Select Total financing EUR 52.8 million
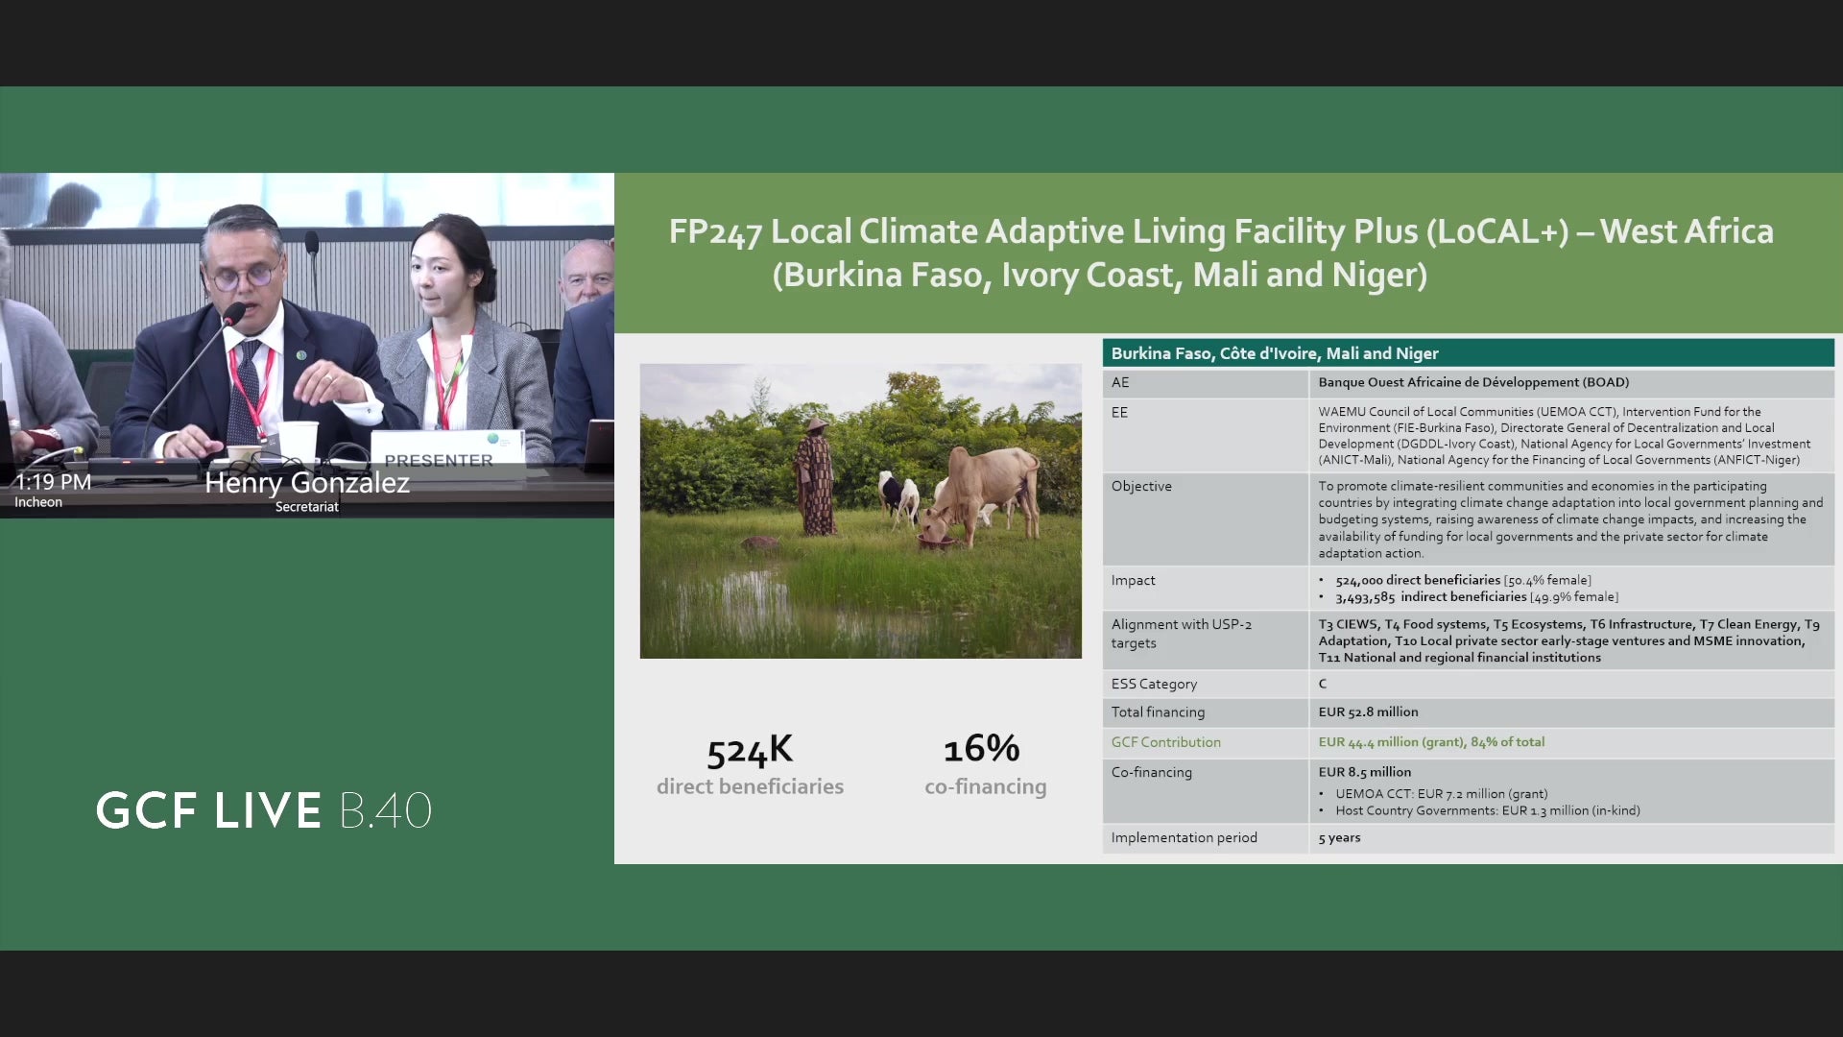The width and height of the screenshot is (1843, 1037). coord(1468,712)
